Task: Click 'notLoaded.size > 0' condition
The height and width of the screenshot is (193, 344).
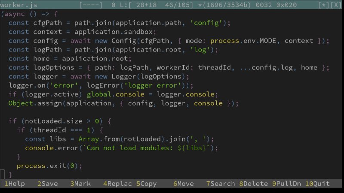Action: [61, 121]
